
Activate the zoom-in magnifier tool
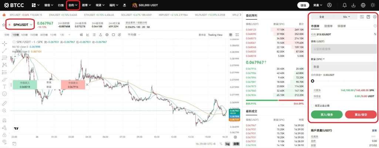pyautogui.click(x=4, y=110)
